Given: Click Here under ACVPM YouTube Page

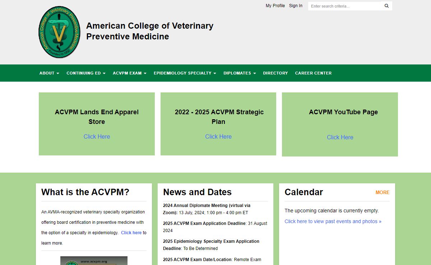Looking at the screenshot, I should (340, 137).
